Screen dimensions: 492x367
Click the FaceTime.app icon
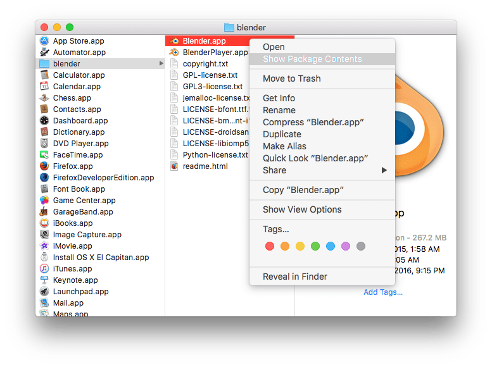click(x=44, y=154)
